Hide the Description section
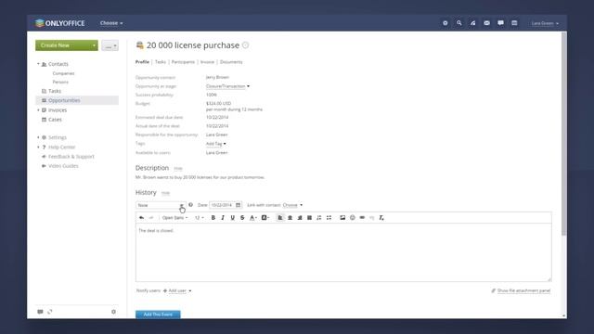 click(x=178, y=169)
